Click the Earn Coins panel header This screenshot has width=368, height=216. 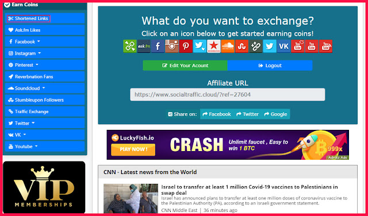pos(45,5)
